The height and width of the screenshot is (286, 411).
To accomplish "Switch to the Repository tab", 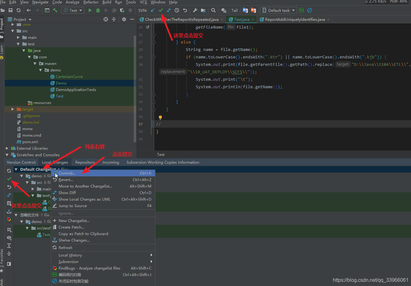I will pos(85,162).
